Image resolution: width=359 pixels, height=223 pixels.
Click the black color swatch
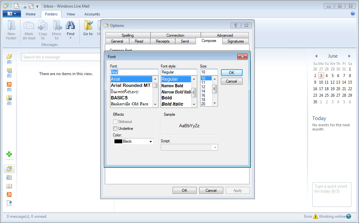coord(118,142)
